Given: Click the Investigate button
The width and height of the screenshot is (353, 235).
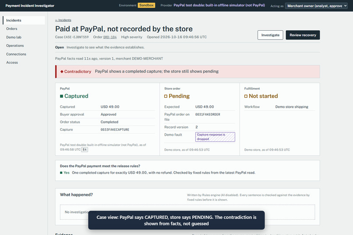Looking at the screenshot, I should point(270,35).
